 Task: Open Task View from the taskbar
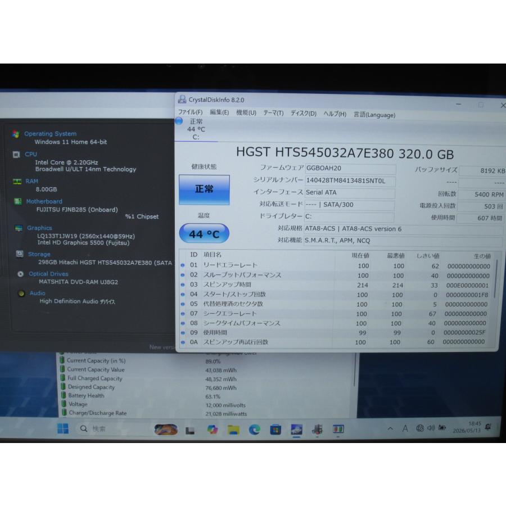(x=190, y=430)
